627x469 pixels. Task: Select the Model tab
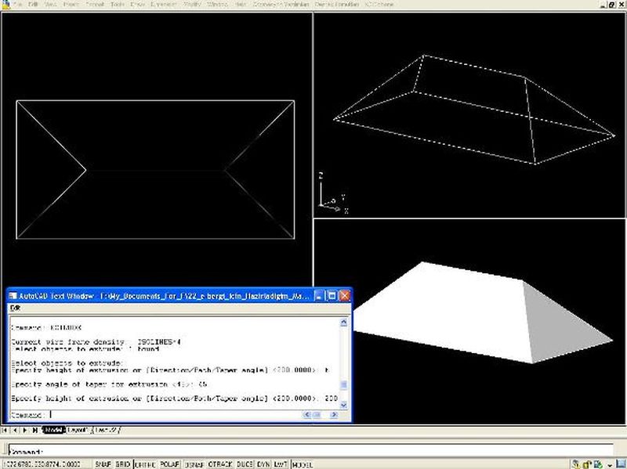(x=53, y=430)
